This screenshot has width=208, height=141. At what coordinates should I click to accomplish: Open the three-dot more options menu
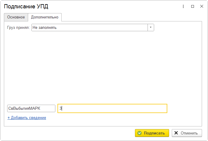[183, 6]
